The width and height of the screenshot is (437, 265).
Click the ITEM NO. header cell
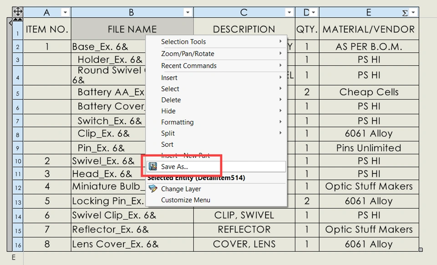(x=47, y=29)
